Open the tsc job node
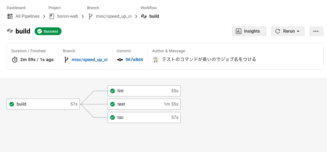This screenshot has width=327, height=152. (144, 117)
